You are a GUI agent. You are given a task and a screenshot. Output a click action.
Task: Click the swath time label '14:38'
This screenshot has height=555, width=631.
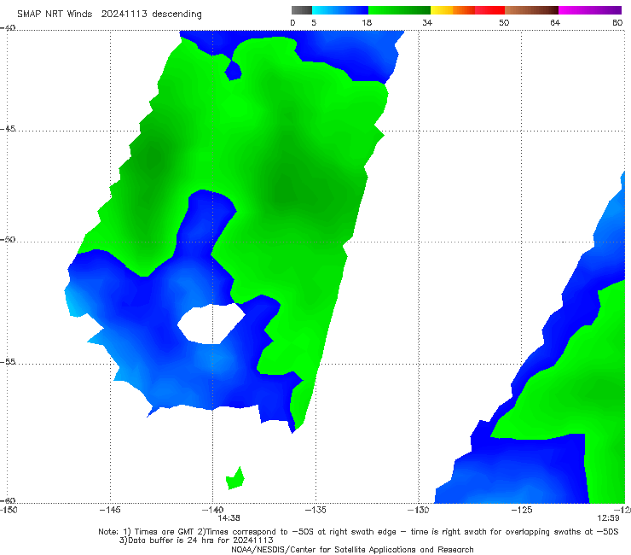tap(229, 518)
